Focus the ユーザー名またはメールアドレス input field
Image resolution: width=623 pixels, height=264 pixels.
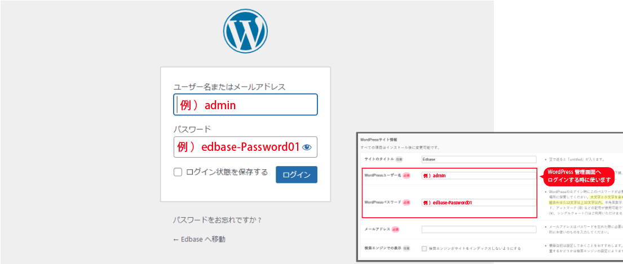[x=246, y=105]
